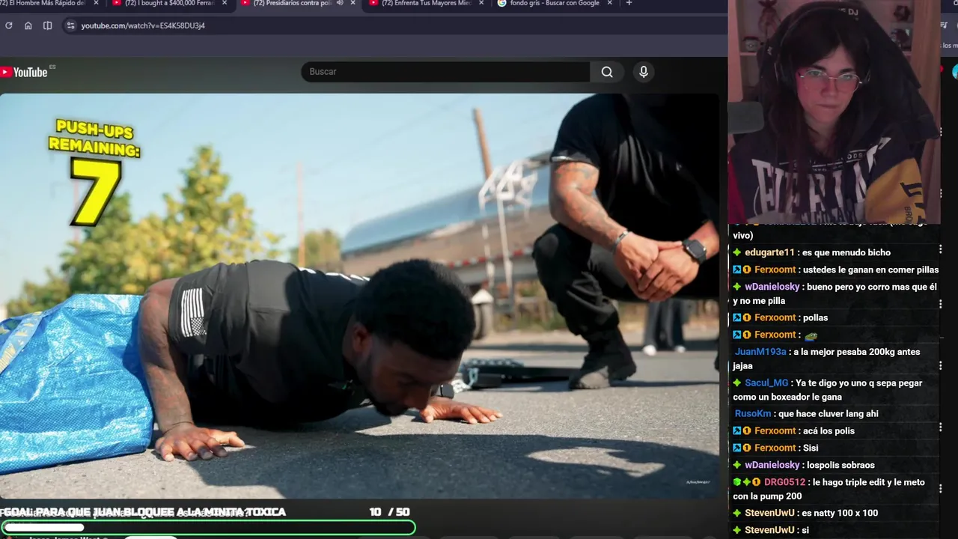Viewport: 958px width, 539px height.
Task: Click Ferxoomt on the comer pillas message
Action: pyautogui.click(x=775, y=270)
